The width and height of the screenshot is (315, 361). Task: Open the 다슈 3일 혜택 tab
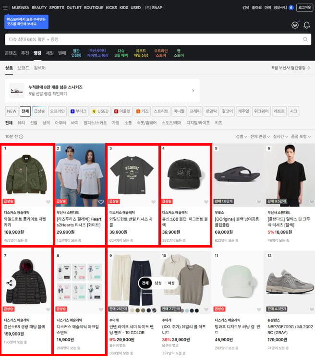point(121,53)
